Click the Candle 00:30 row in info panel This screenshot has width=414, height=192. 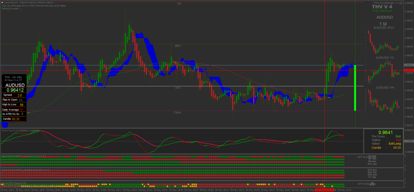click(14, 119)
